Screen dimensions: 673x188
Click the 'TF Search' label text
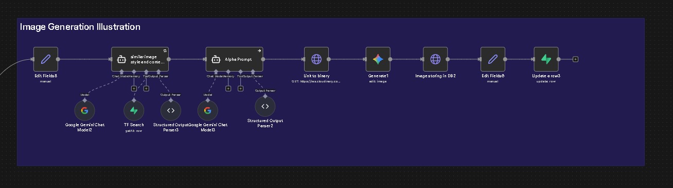(x=134, y=125)
